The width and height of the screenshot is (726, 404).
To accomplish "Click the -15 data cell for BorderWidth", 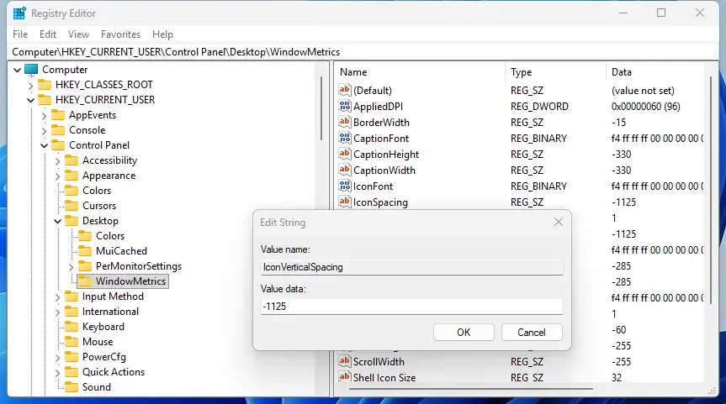I will tap(618, 123).
